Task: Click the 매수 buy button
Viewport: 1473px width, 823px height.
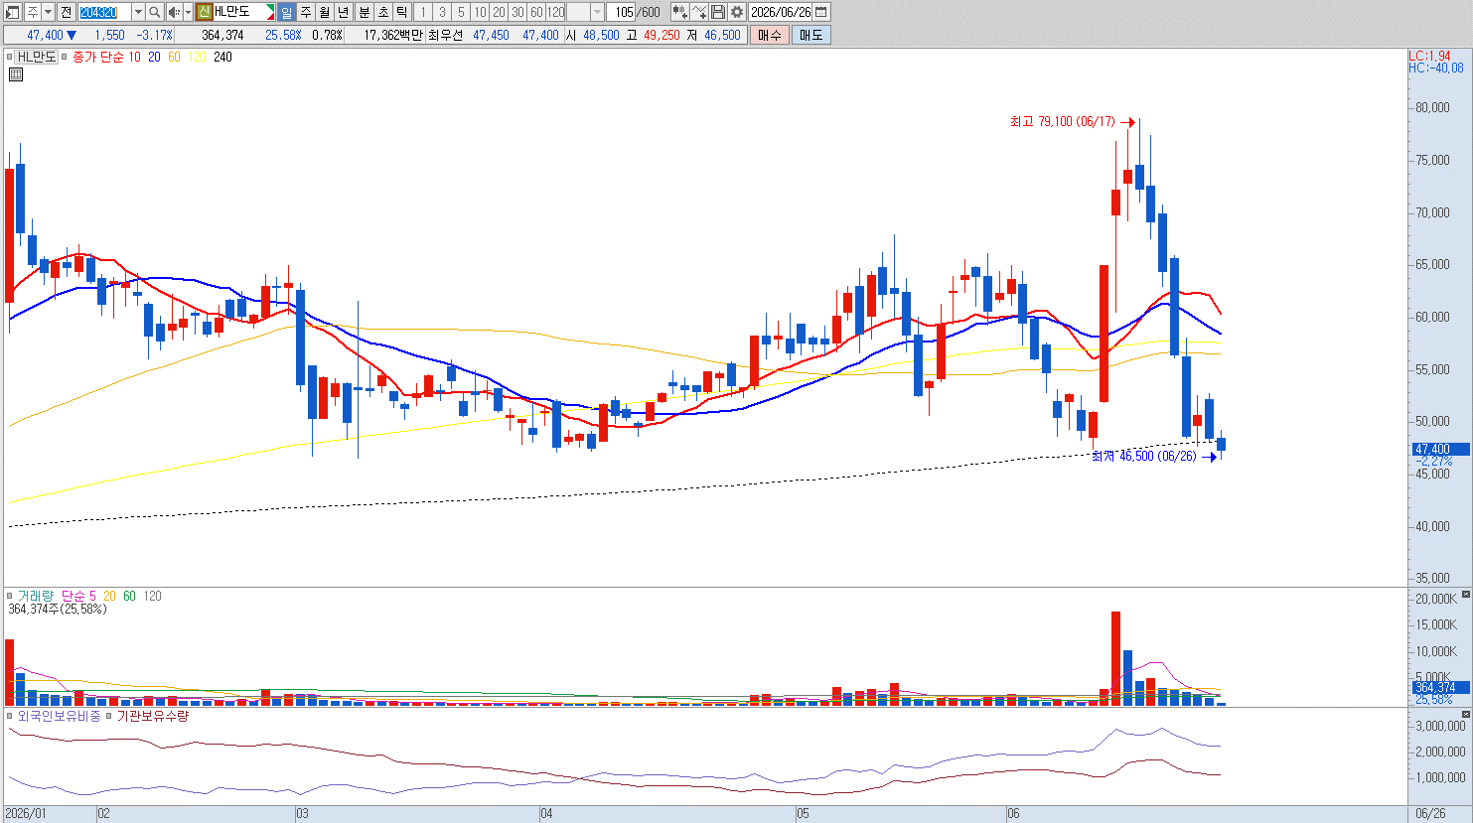Action: [769, 35]
